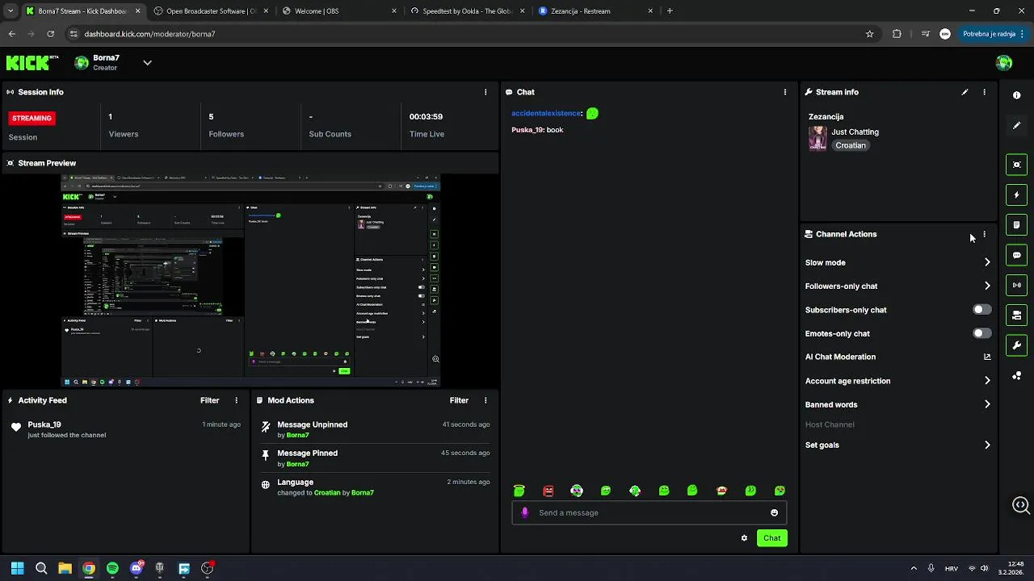The width and height of the screenshot is (1034, 581).
Task: Toggle the wrench channel actions icon in sidebar
Action: [1016, 345]
